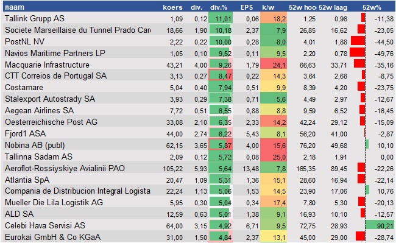
Task: Select the Tallink Grupp AS row name
Action: [35, 18]
